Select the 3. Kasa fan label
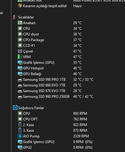This screenshot has width=125, height=152. pyautogui.click(x=28, y=131)
